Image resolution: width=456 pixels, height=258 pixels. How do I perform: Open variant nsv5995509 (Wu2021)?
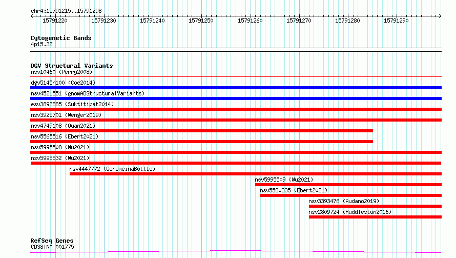[x=284, y=180]
